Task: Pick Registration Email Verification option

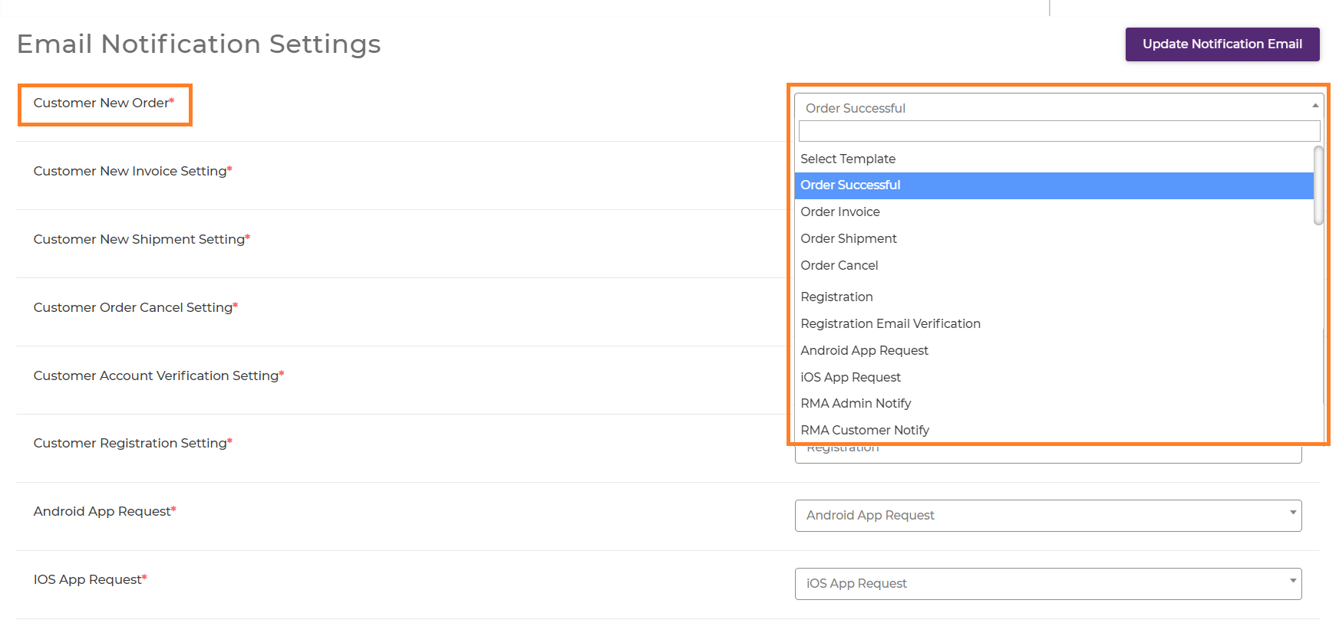Action: [890, 324]
